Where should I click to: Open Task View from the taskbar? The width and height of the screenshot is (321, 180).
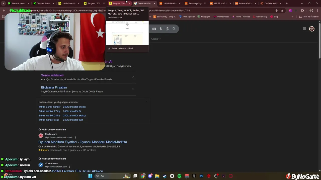click(x=135, y=176)
